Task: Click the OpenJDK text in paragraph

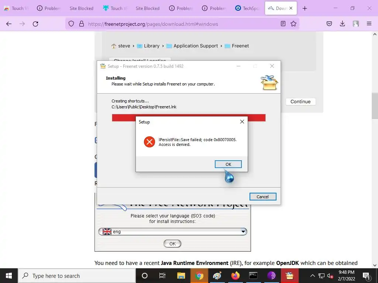Action: [288, 263]
